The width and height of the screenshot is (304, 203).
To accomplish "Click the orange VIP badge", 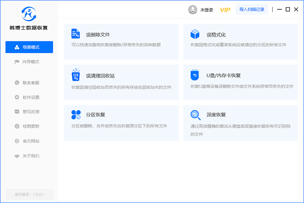I will (225, 10).
